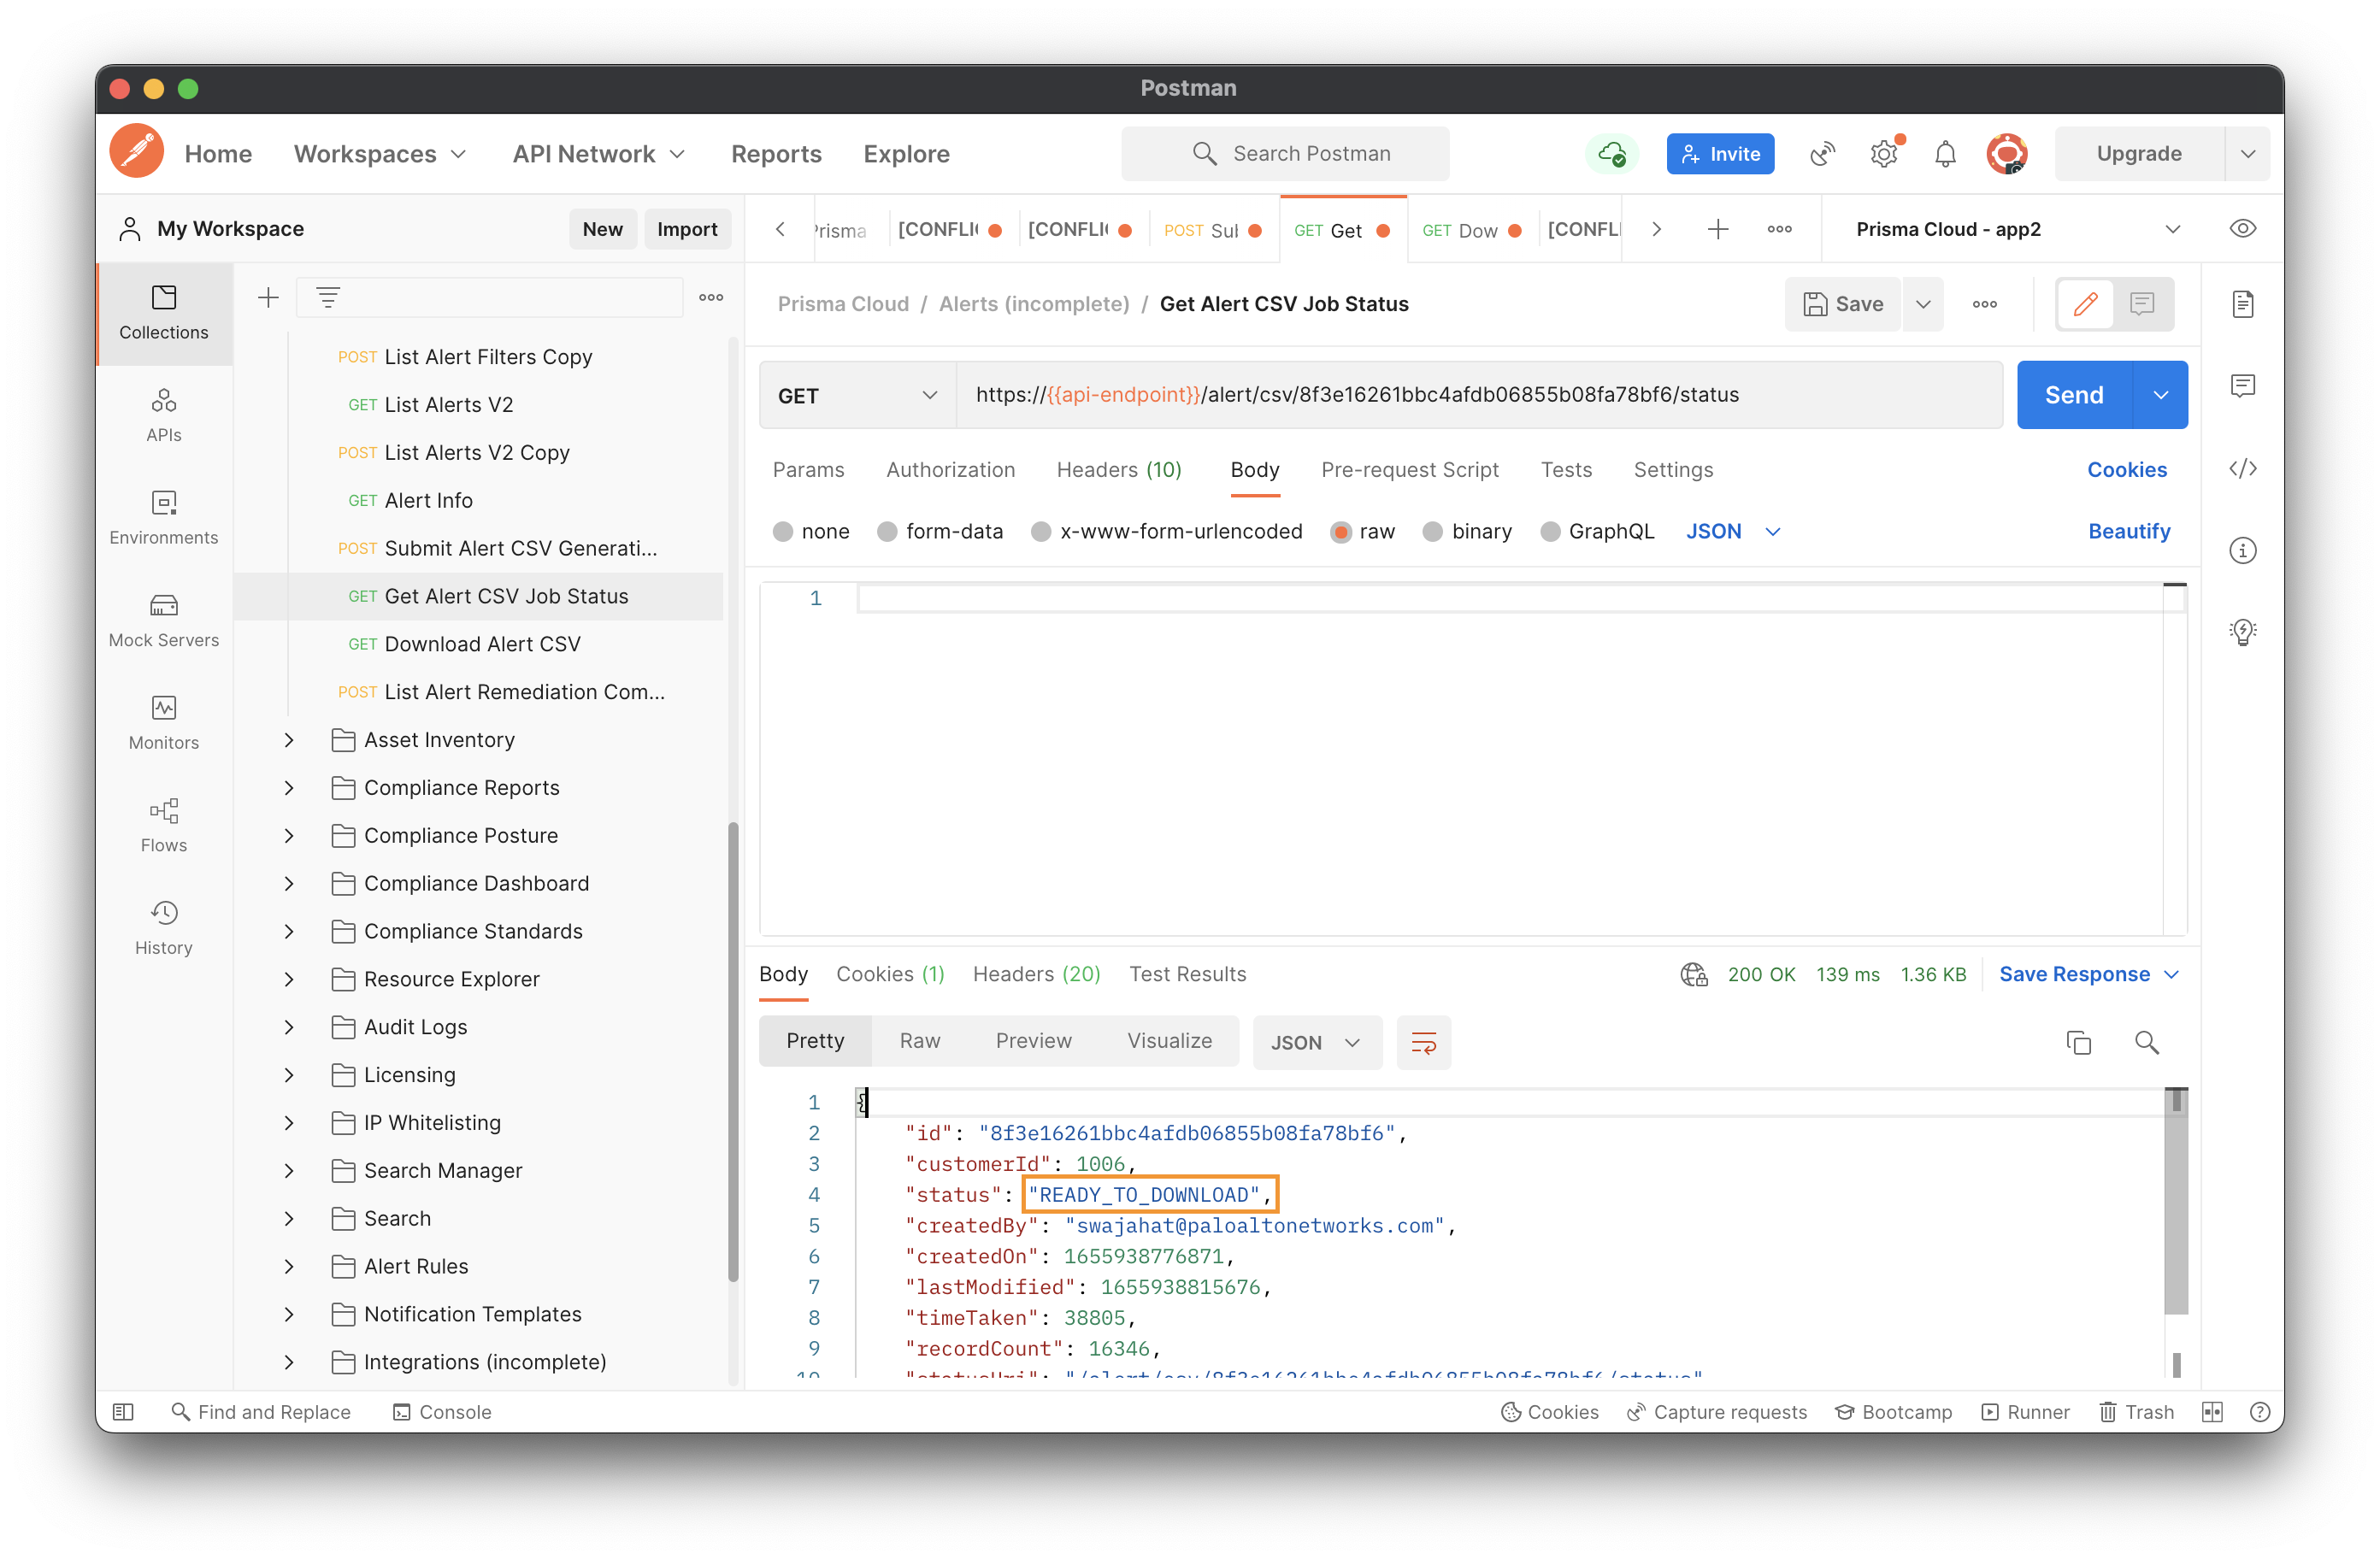The width and height of the screenshot is (2380, 1559).
Task: Click the Send button
Action: [2074, 395]
